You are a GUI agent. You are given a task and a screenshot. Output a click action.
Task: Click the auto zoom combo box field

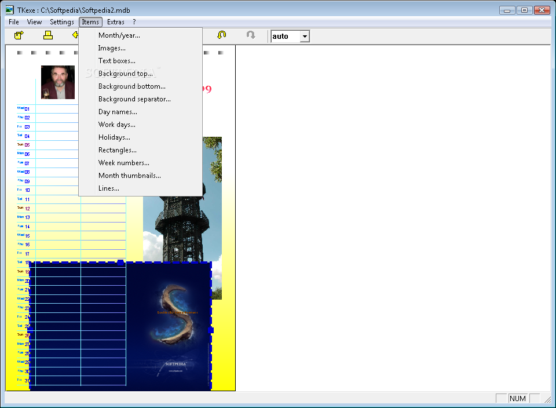[x=290, y=36]
